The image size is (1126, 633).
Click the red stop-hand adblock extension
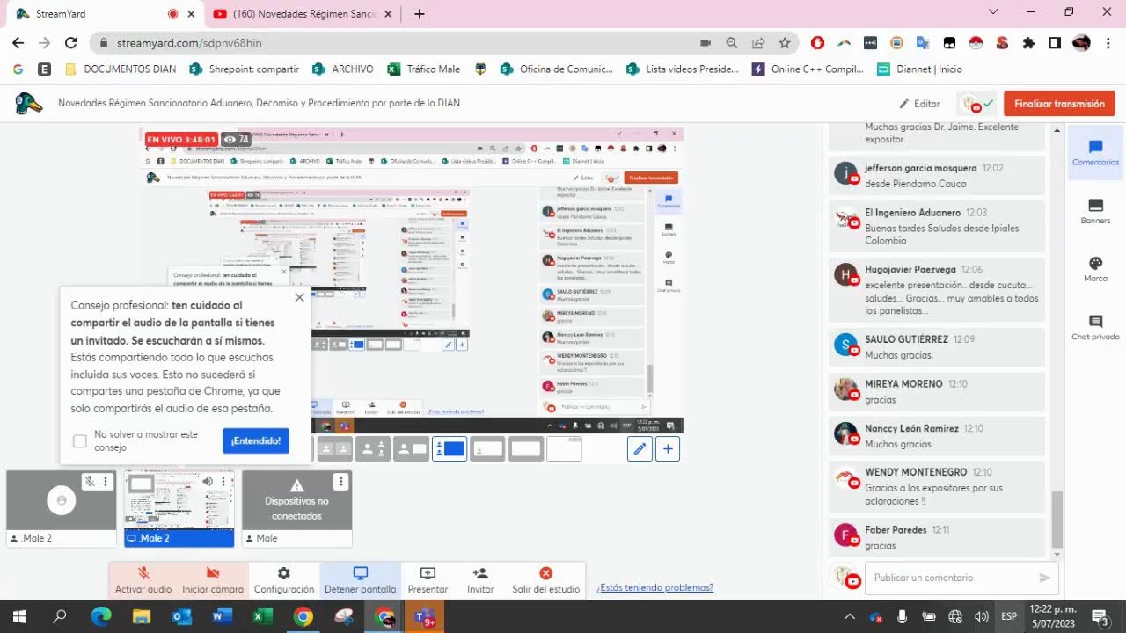(x=817, y=42)
